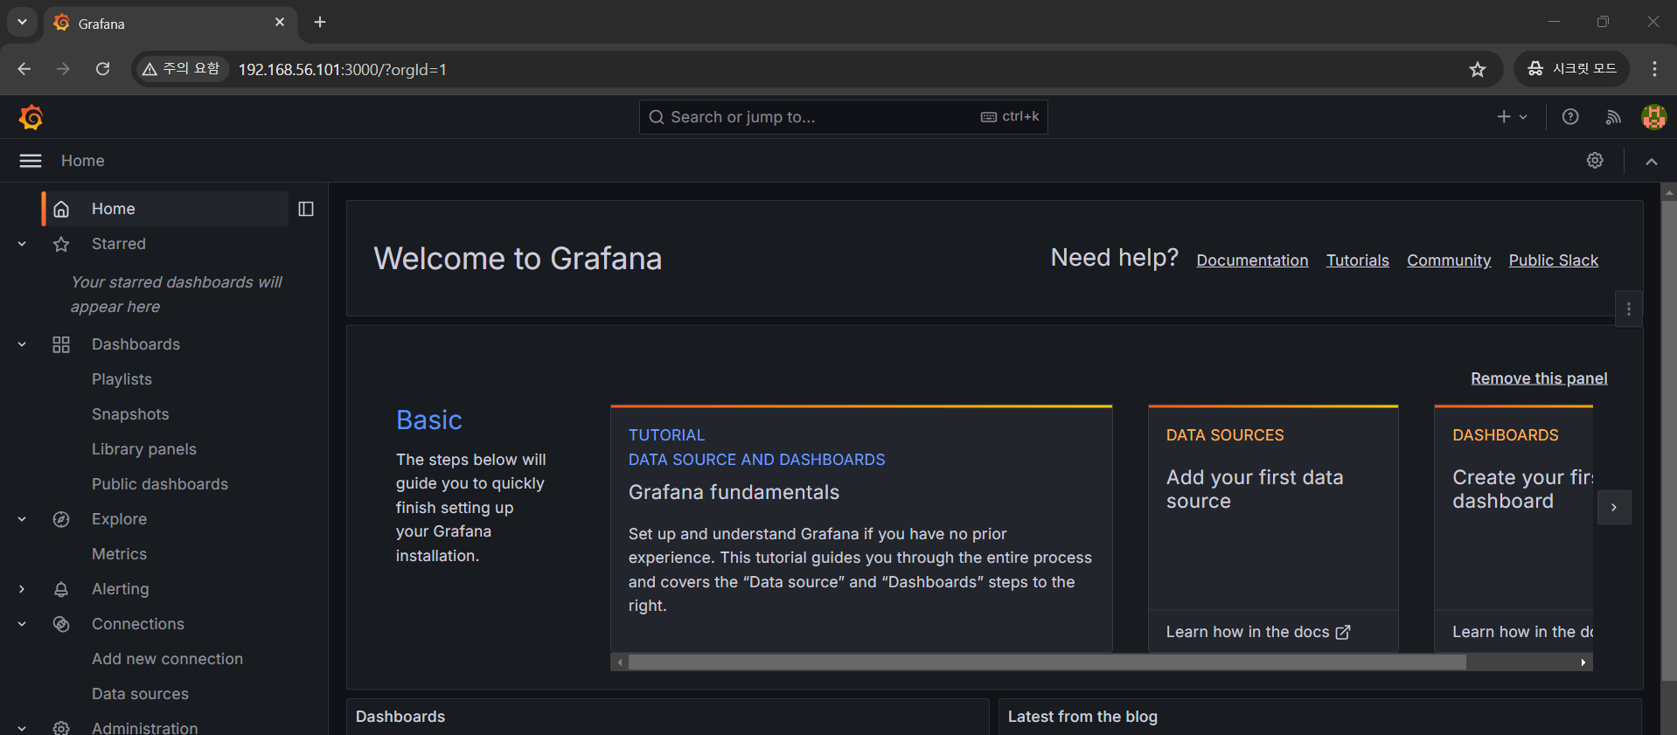Click the incognito mode indicator
This screenshot has height=735, width=1677.
pyautogui.click(x=1571, y=69)
